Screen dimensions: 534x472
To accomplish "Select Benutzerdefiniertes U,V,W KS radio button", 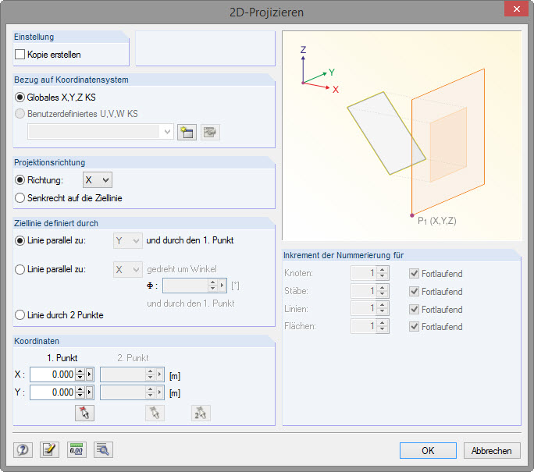I will click(x=20, y=114).
